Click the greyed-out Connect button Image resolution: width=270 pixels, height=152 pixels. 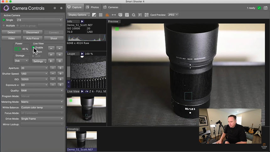[x=54, y=32]
